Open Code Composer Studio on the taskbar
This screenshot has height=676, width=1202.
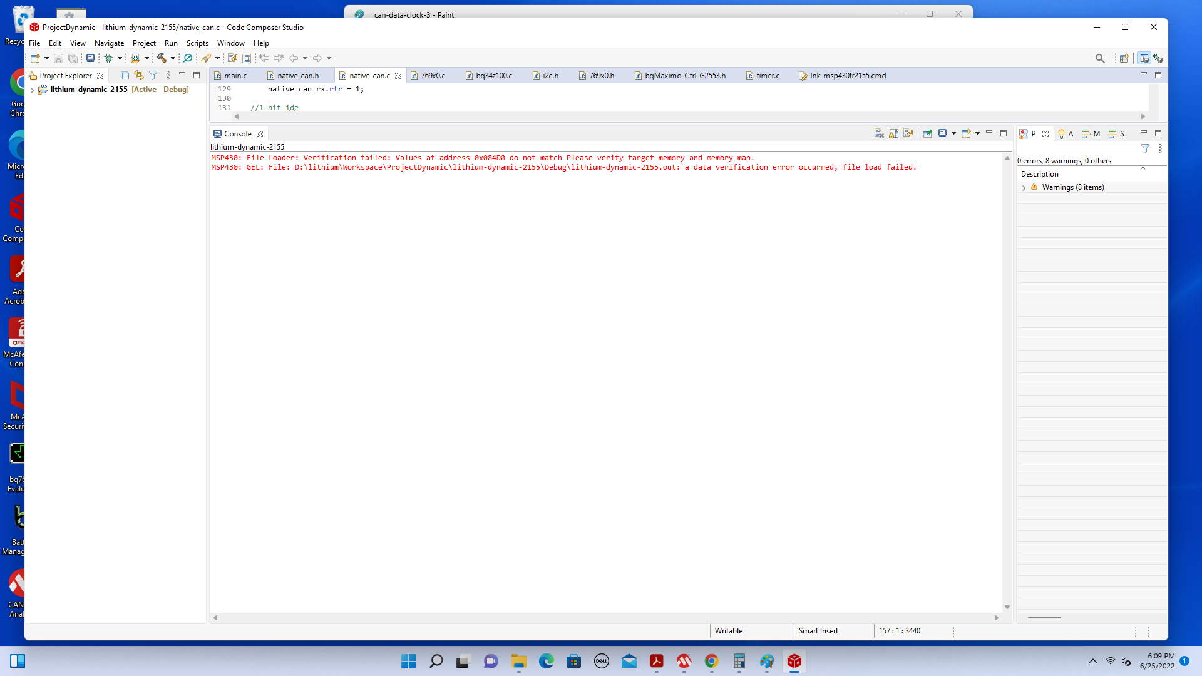pyautogui.click(x=794, y=662)
